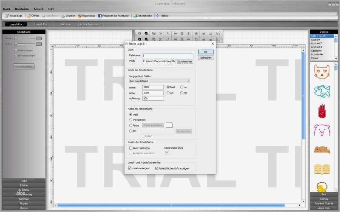Choose Weiß as canvas color
340x212 pixels.
click(131, 114)
